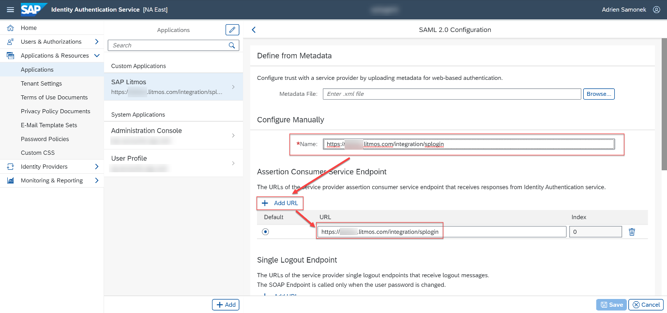The height and width of the screenshot is (313, 667).
Task: Click the assertion consumer URL input field
Action: point(442,232)
